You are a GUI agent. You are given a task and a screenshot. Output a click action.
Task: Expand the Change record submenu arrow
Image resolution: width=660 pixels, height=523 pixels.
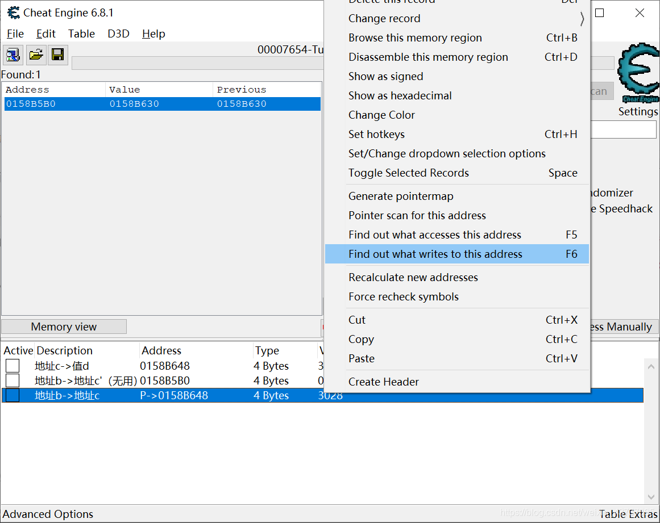coord(582,19)
